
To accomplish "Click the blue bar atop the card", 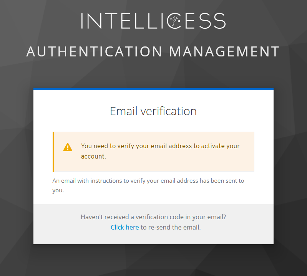I will click(x=153, y=89).
